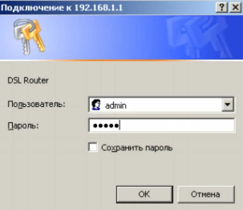Click the golden keys icon in banner
This screenshot has width=243, height=210.
click(x=29, y=37)
